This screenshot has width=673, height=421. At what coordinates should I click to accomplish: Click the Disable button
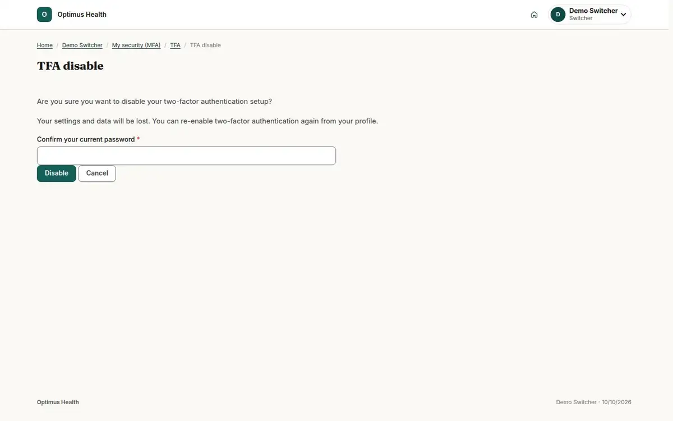click(57, 173)
